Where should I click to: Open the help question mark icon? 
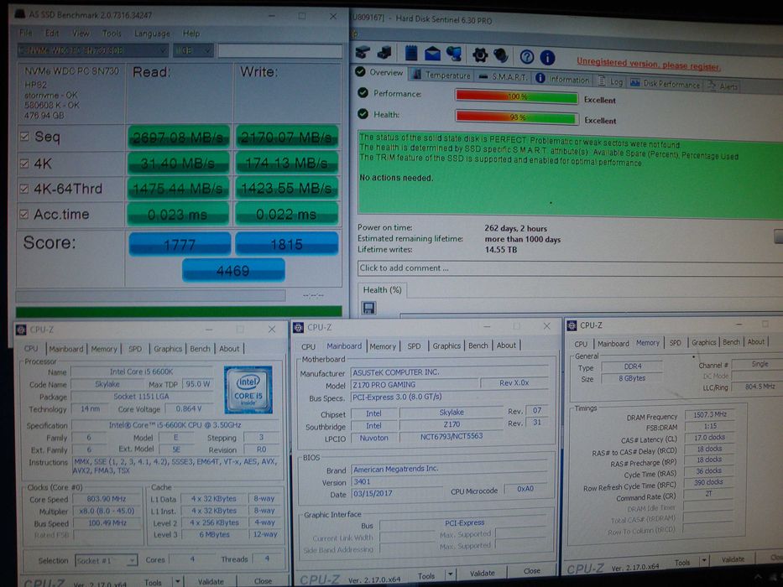point(527,57)
